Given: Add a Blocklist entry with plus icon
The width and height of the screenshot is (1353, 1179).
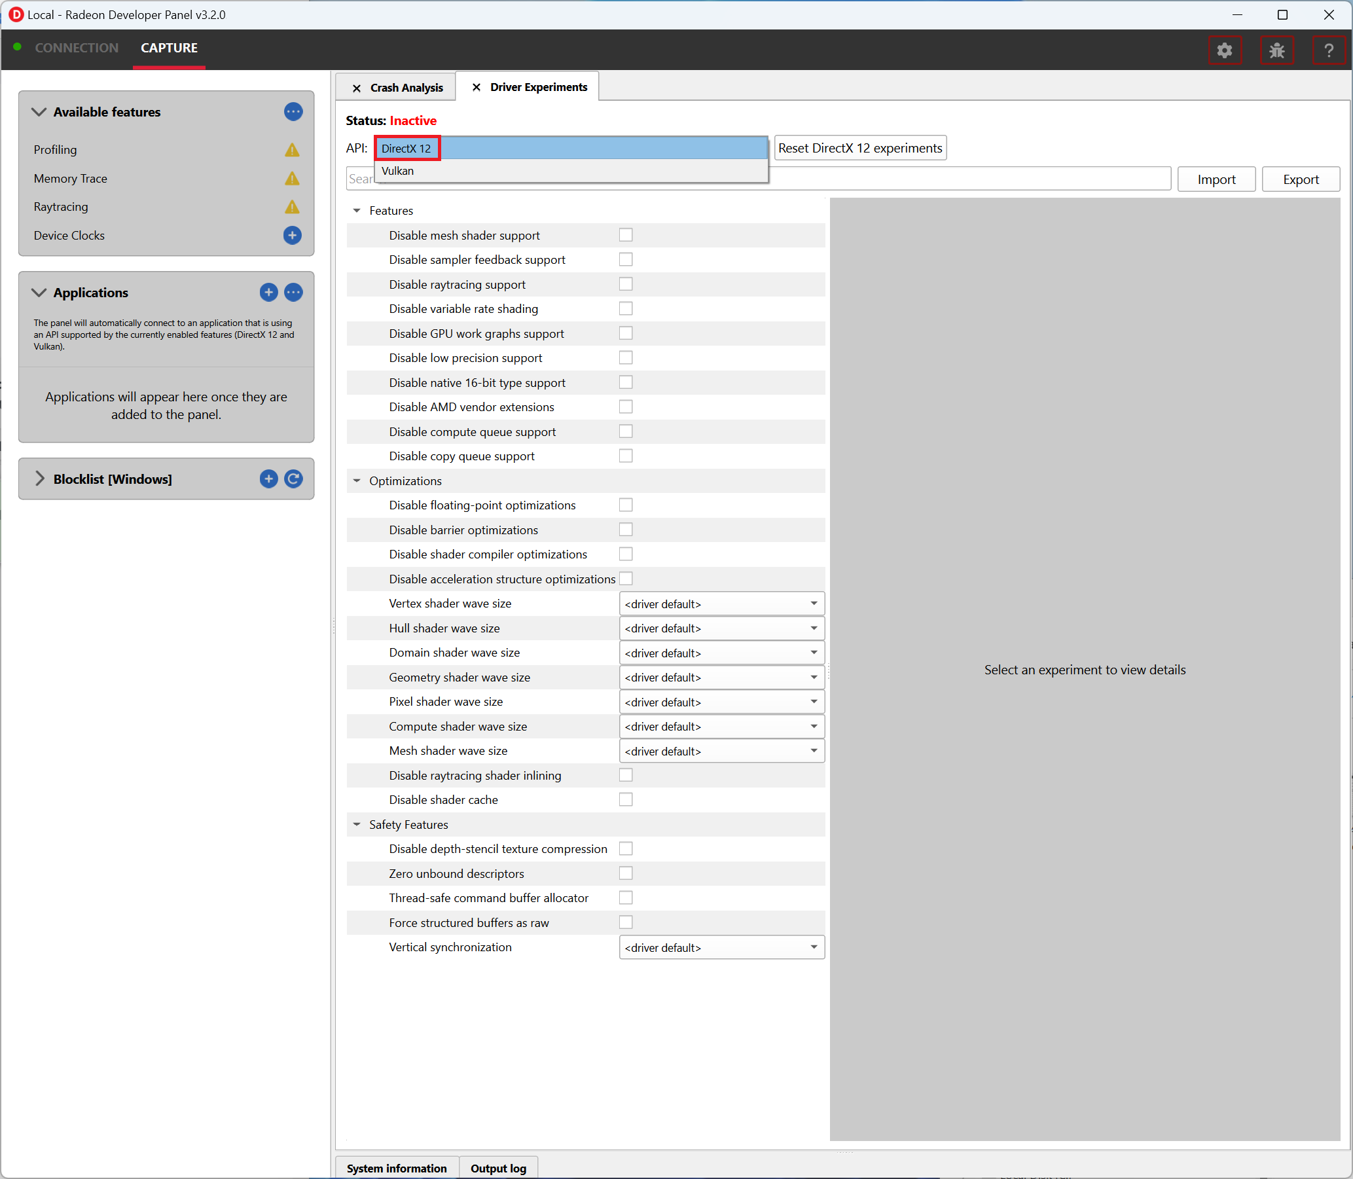Looking at the screenshot, I should pyautogui.click(x=268, y=479).
